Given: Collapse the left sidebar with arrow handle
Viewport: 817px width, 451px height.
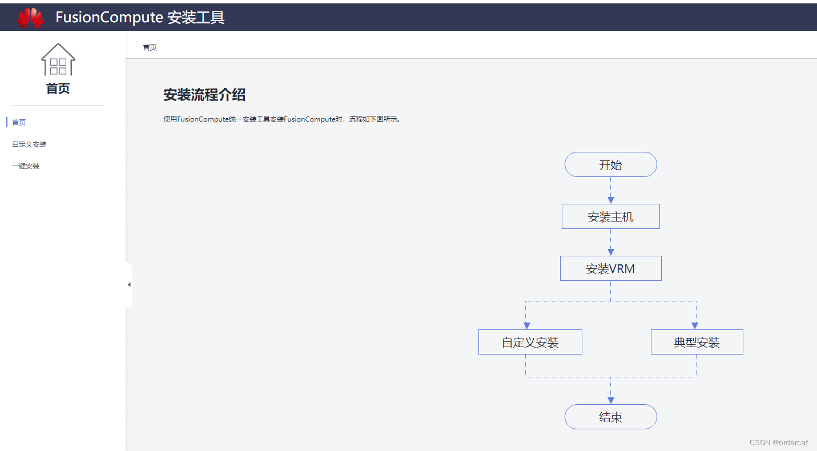Looking at the screenshot, I should [129, 284].
